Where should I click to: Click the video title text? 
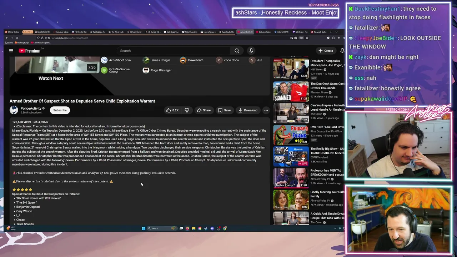[x=82, y=101]
